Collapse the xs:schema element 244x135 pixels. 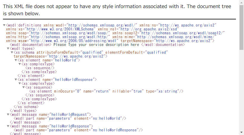12,52
